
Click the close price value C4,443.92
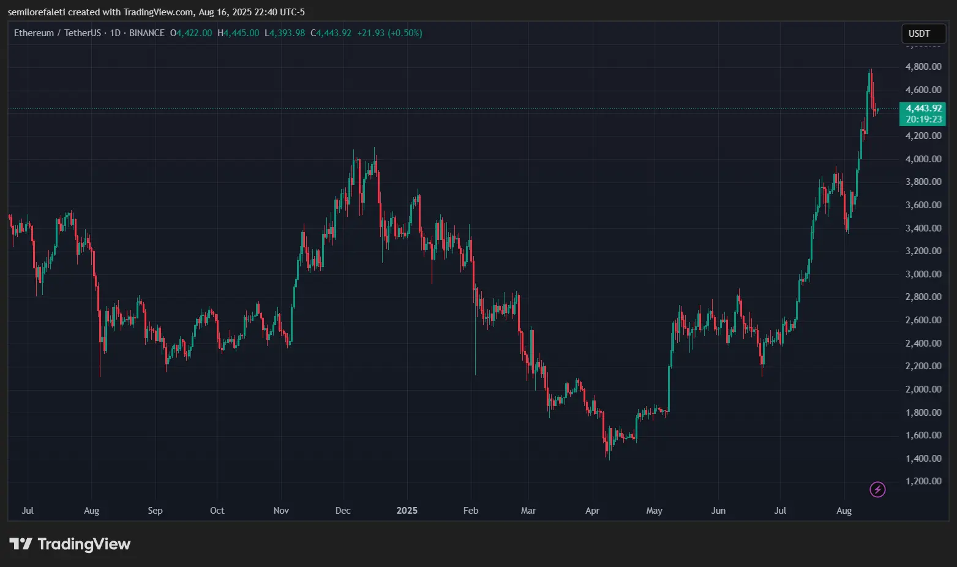coord(331,33)
